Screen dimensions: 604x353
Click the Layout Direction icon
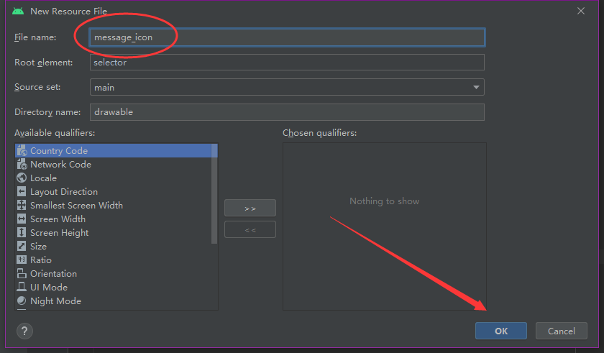pyautogui.click(x=22, y=192)
